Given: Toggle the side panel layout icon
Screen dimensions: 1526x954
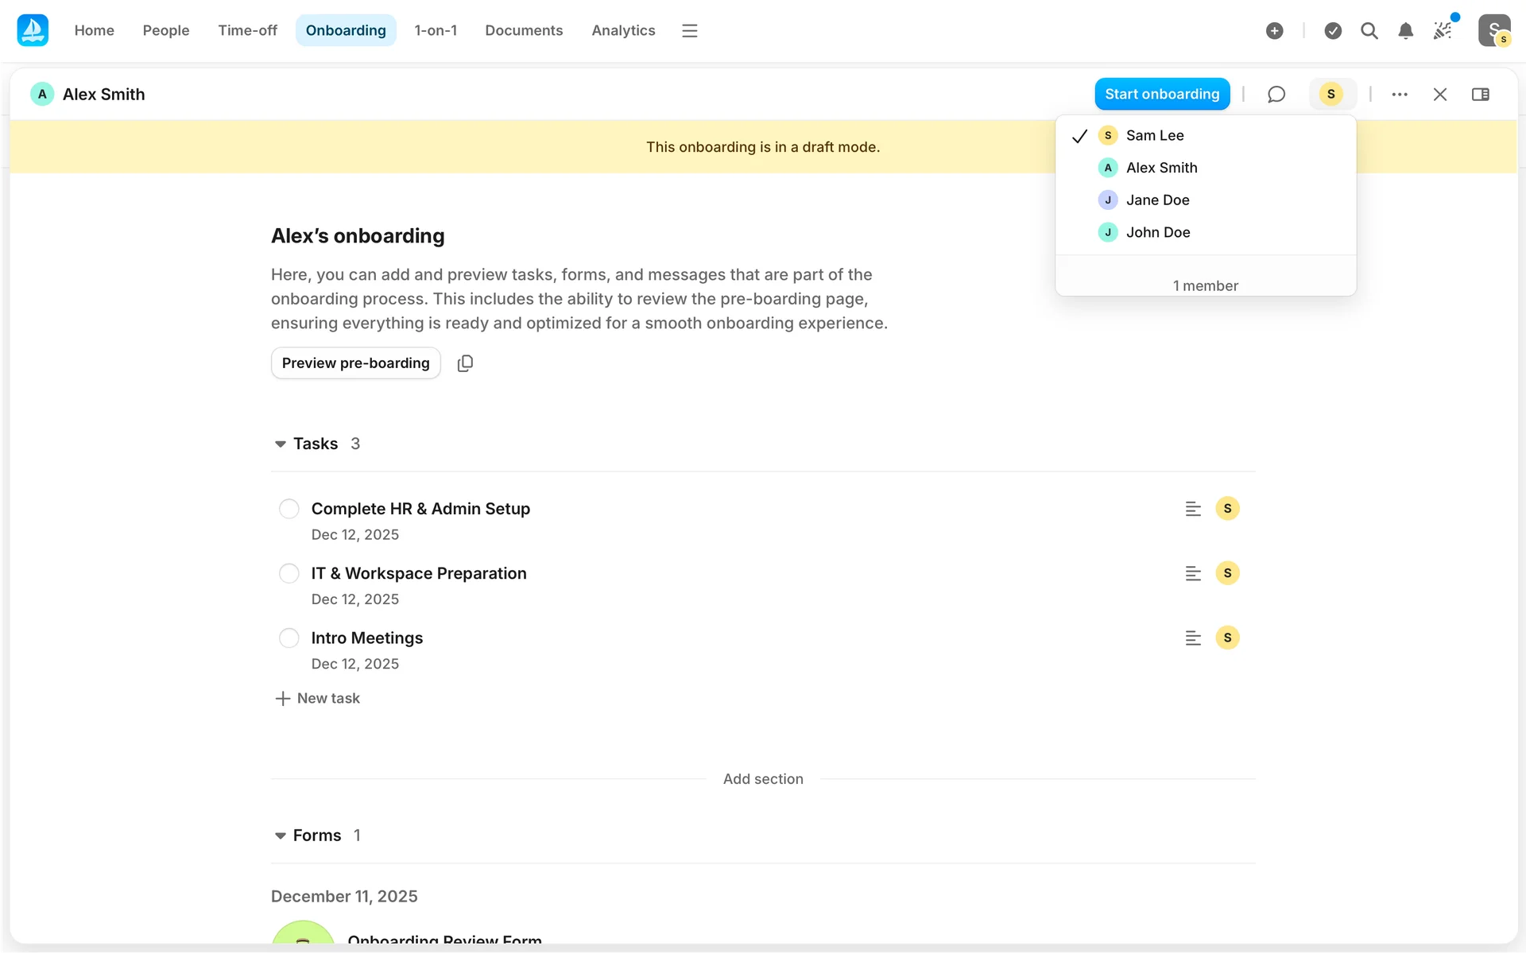Looking at the screenshot, I should tap(1480, 95).
